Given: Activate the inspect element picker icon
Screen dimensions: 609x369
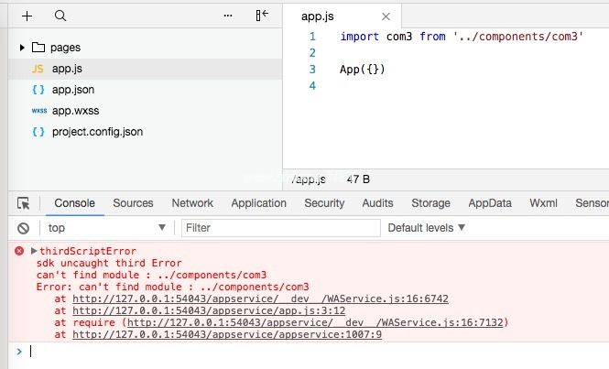Looking at the screenshot, I should [24, 203].
